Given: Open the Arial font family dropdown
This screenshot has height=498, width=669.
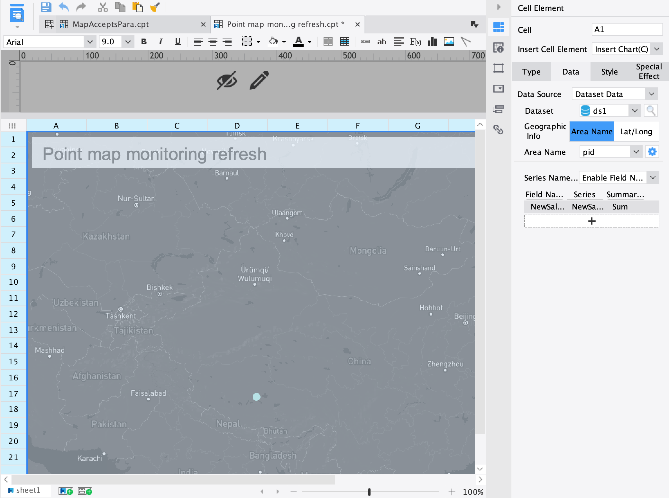Looking at the screenshot, I should tap(90, 42).
